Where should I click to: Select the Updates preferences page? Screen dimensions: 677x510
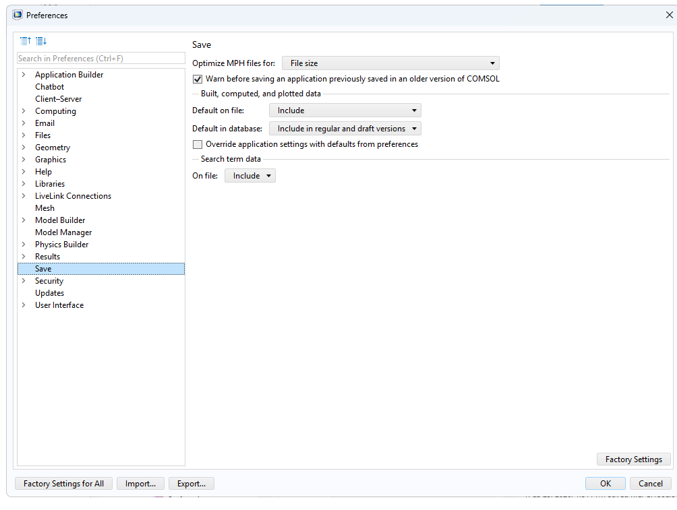coord(50,293)
